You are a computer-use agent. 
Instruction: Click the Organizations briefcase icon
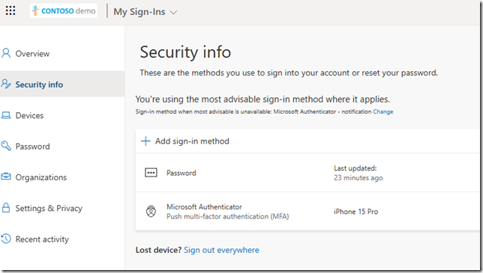point(6,177)
